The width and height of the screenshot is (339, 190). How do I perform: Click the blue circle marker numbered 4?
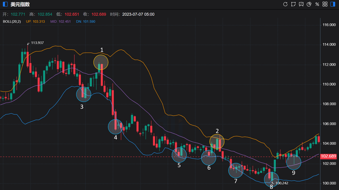115,127
